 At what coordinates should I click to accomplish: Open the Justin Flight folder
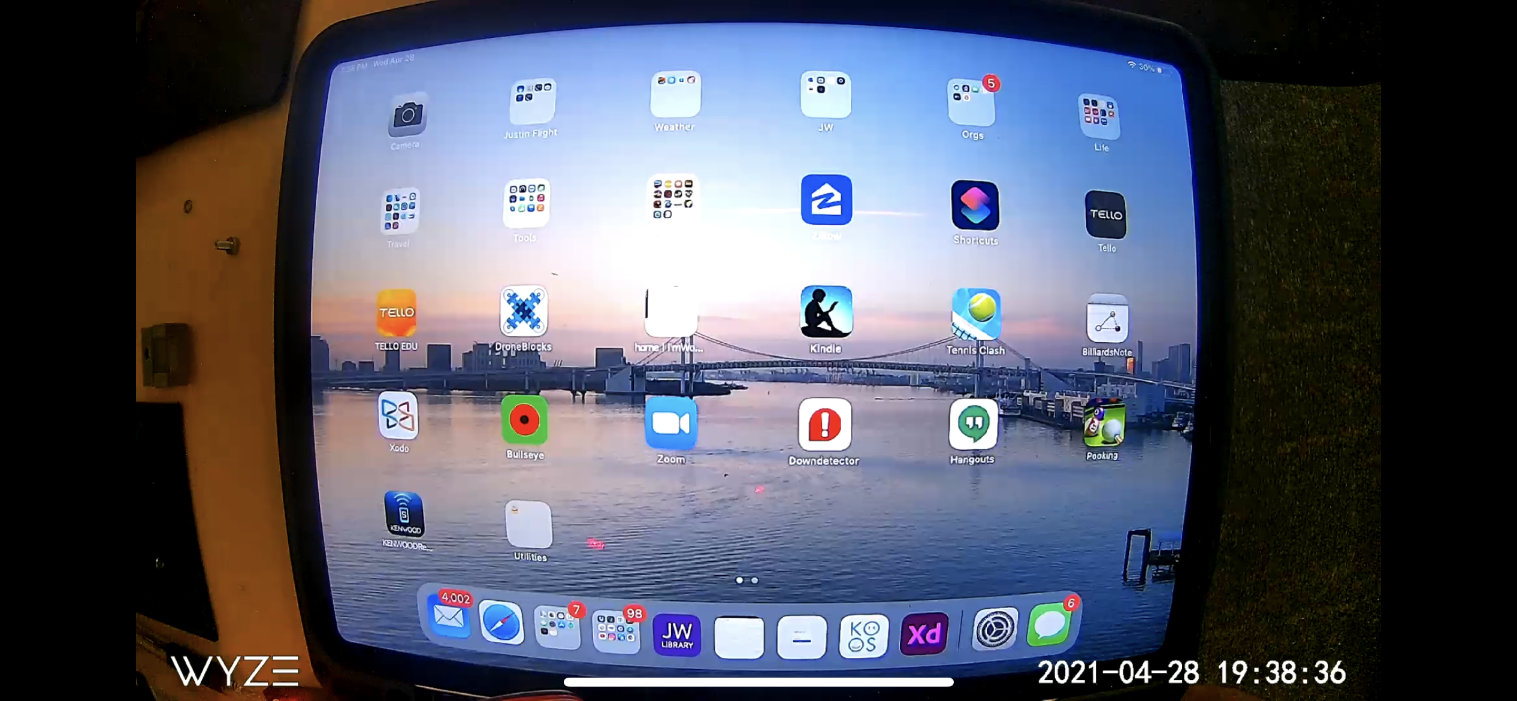(532, 101)
